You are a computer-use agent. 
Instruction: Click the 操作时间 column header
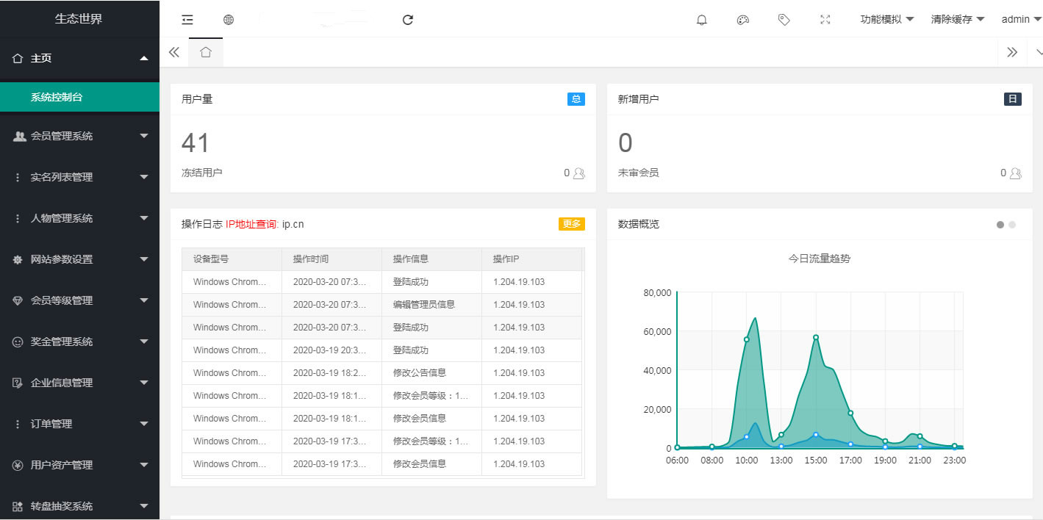tap(311, 259)
